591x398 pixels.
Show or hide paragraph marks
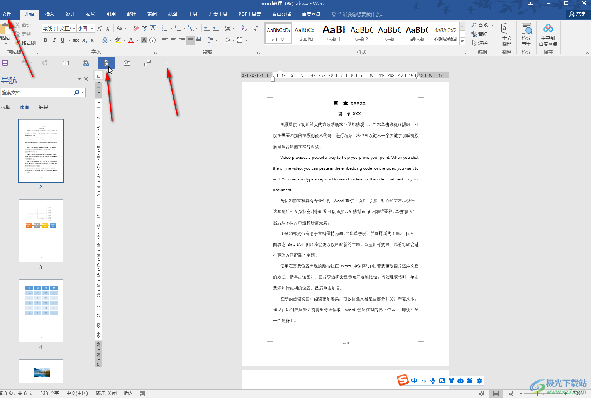256,28
